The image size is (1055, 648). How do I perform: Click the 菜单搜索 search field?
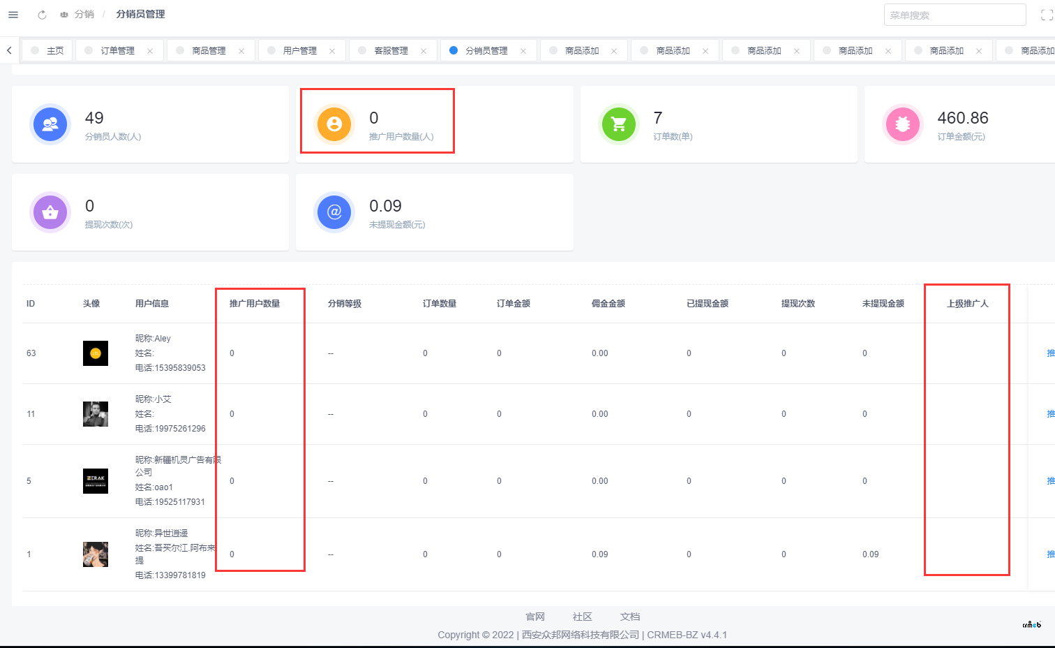coord(955,15)
